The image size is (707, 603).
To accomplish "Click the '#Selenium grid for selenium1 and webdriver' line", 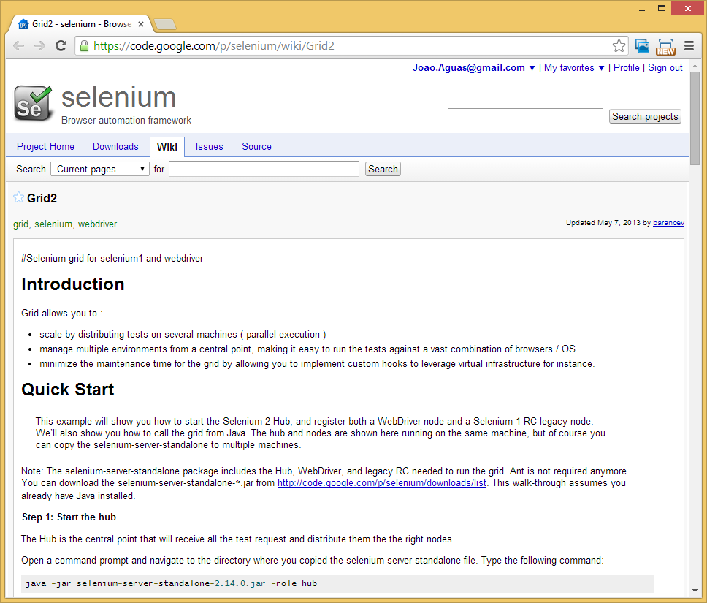I will click(112, 258).
